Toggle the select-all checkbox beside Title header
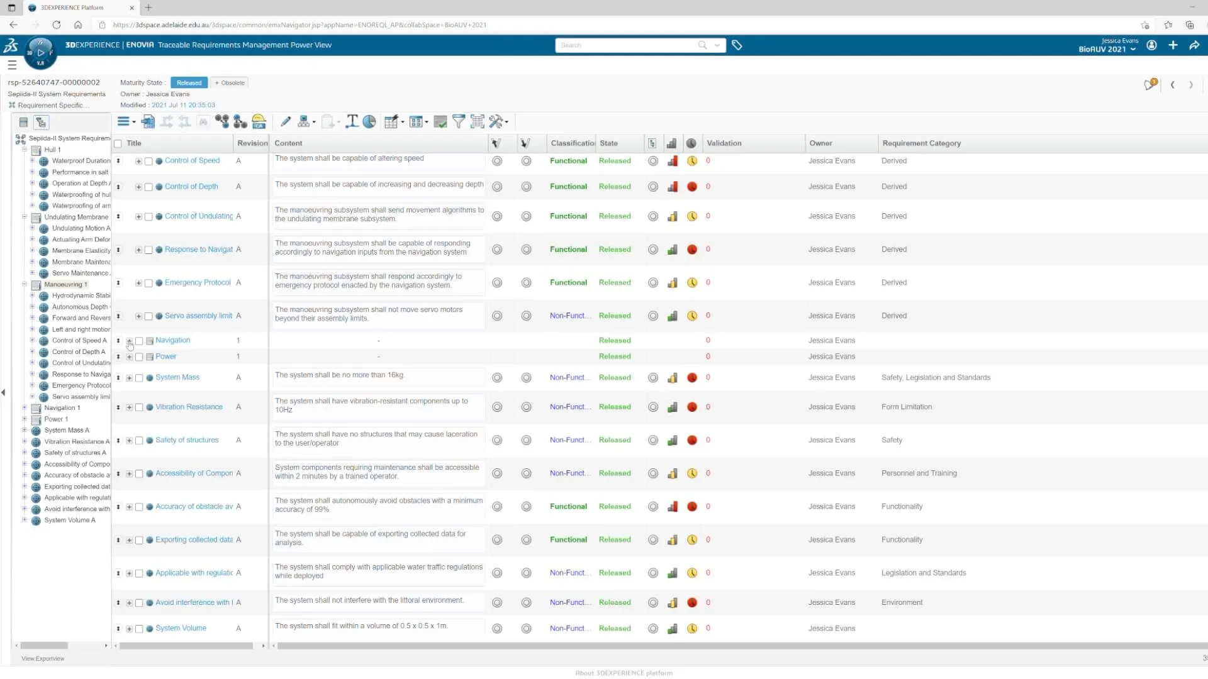1208x679 pixels. click(x=118, y=144)
